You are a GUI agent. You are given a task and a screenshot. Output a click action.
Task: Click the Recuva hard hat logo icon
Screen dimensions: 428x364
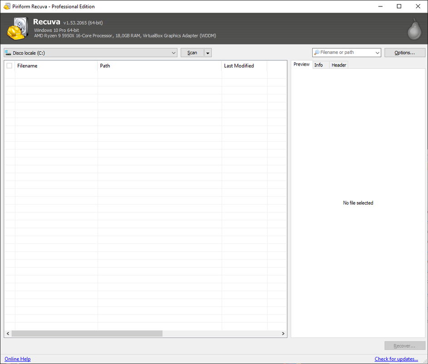18,28
